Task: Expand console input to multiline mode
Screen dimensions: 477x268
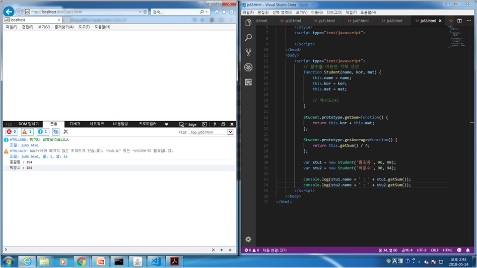Action: pyautogui.click(x=230, y=250)
